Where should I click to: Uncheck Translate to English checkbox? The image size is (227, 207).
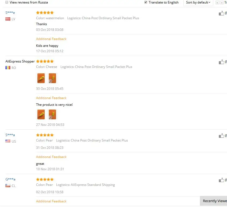click(146, 2)
